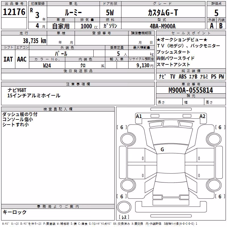Click the overall evaluation score 5
This screenshot has width=227, height=227.
click(x=216, y=13)
